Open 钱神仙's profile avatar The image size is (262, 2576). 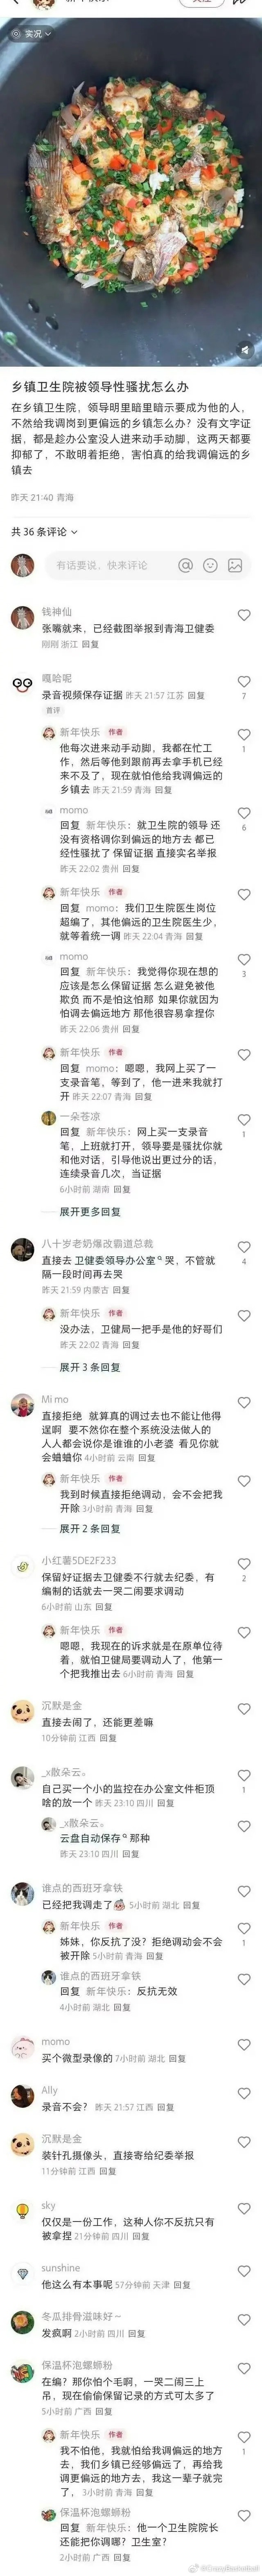(22, 617)
